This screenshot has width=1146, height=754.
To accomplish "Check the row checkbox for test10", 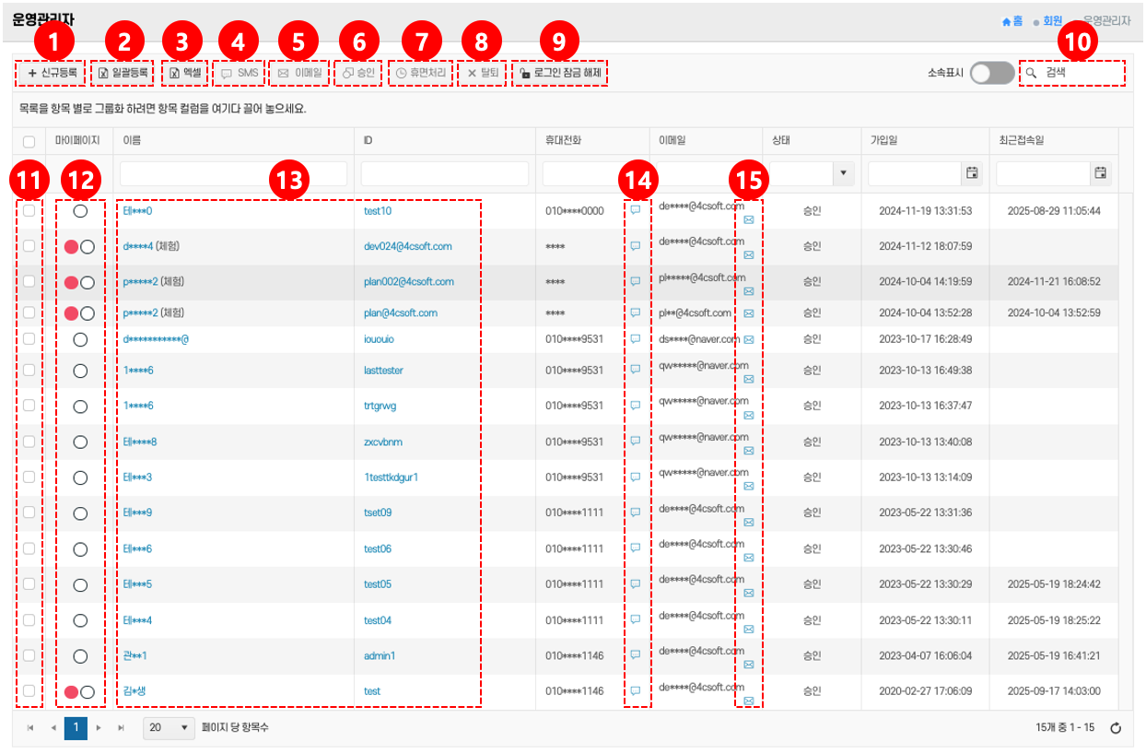I will 29,211.
